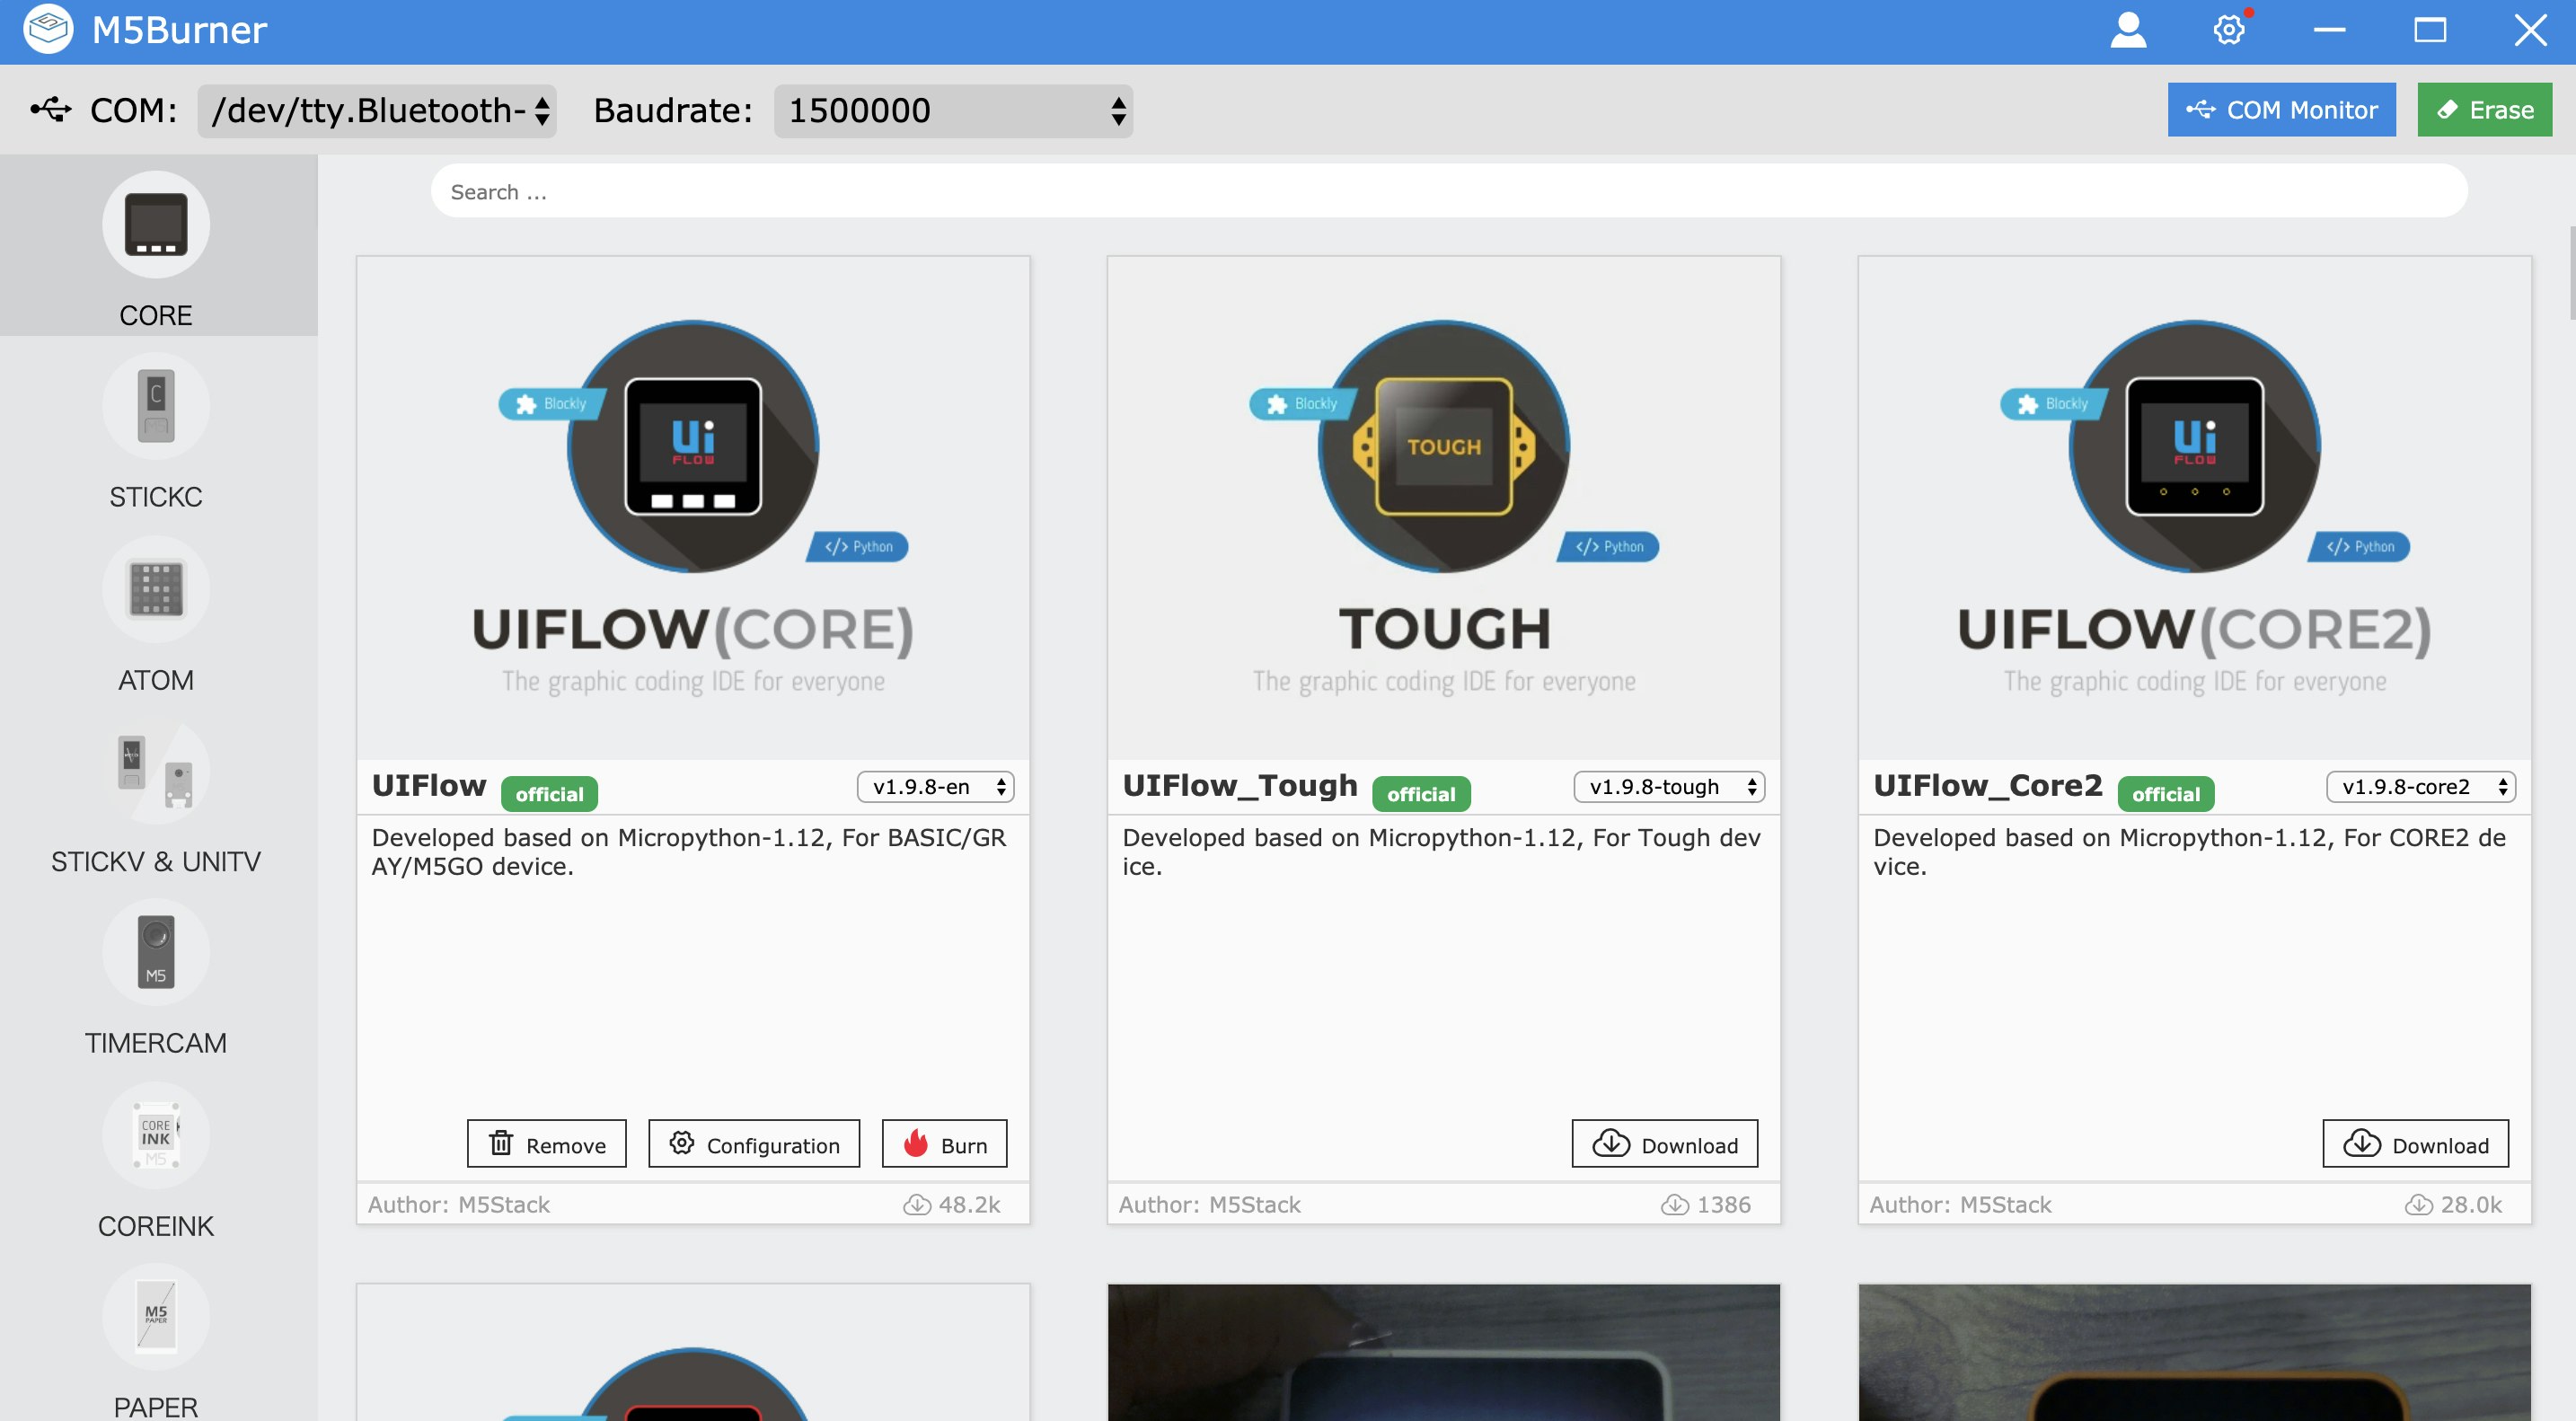Screen dimensions: 2576x1421
Task: Open the UIFlow_Core2 version selector
Action: pos(2420,787)
